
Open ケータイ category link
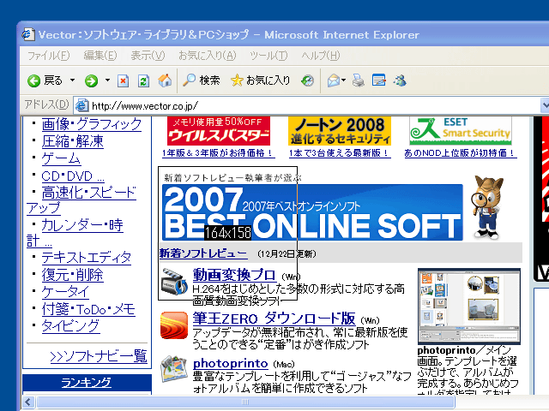click(65, 292)
